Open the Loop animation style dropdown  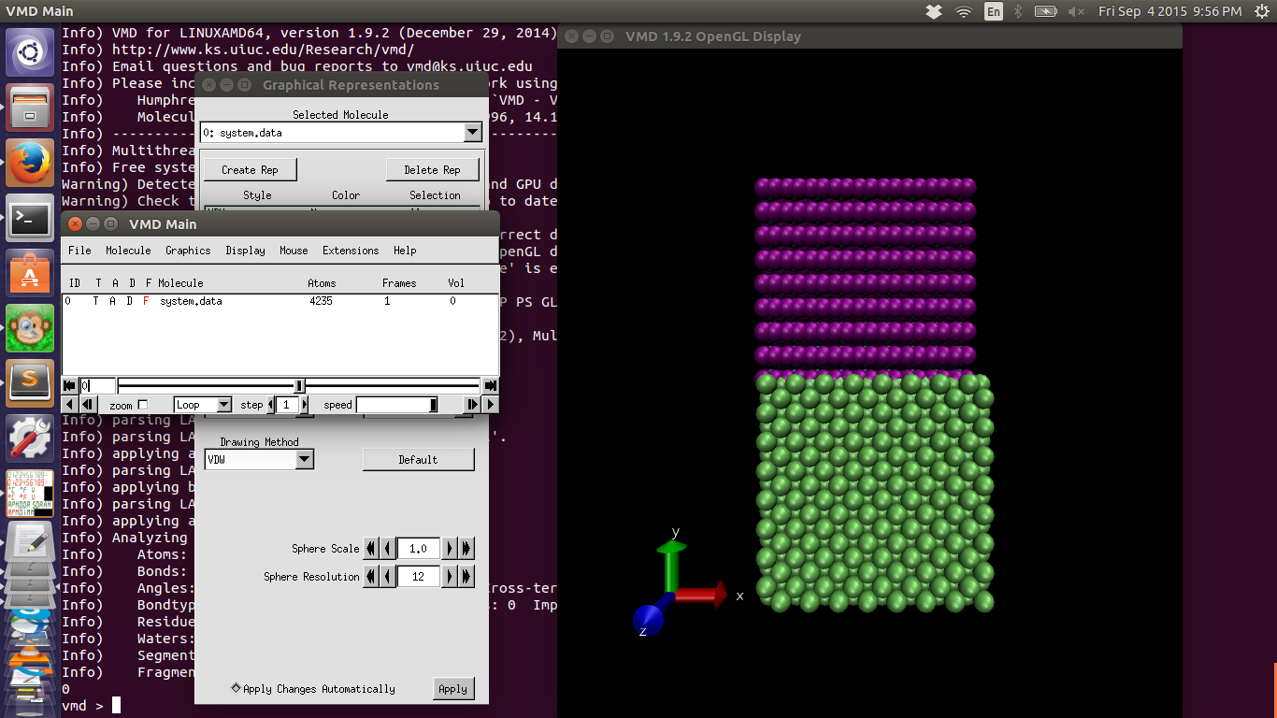point(223,405)
